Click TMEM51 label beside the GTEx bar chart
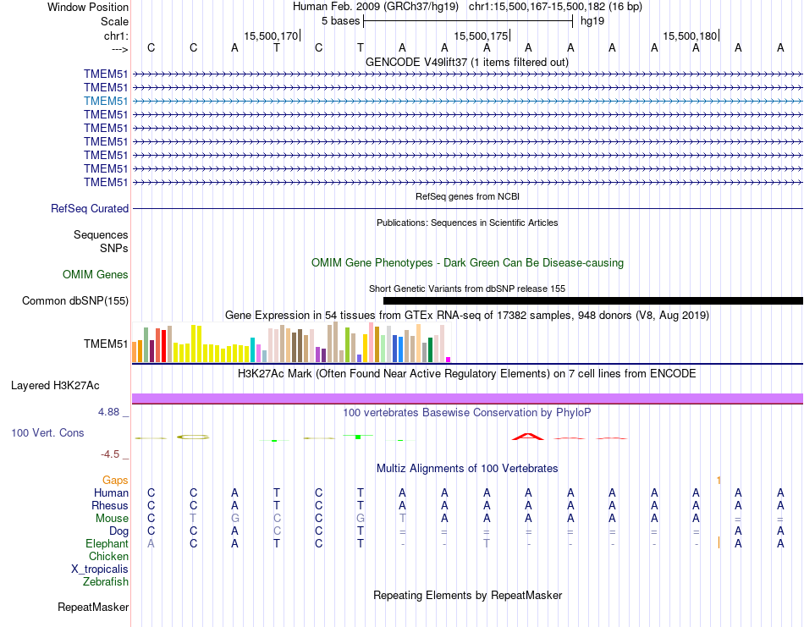 [106, 344]
